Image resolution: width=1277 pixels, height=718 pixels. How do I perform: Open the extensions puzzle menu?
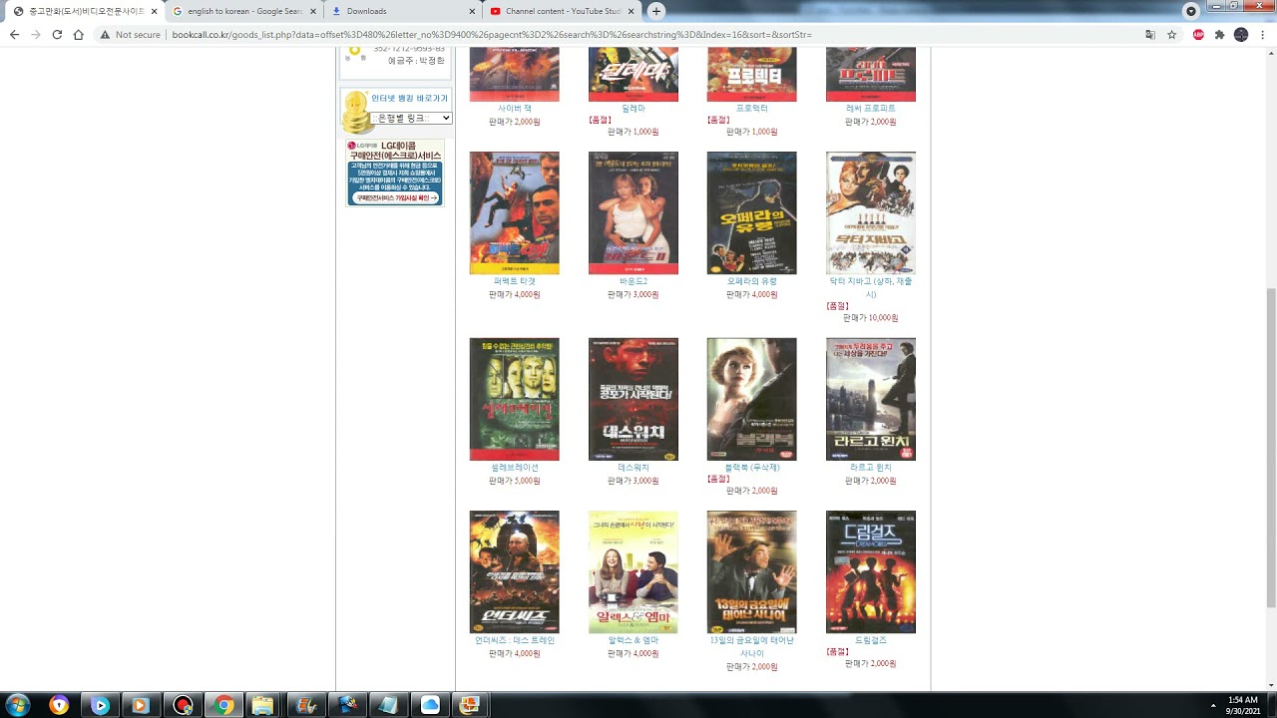coord(1219,34)
